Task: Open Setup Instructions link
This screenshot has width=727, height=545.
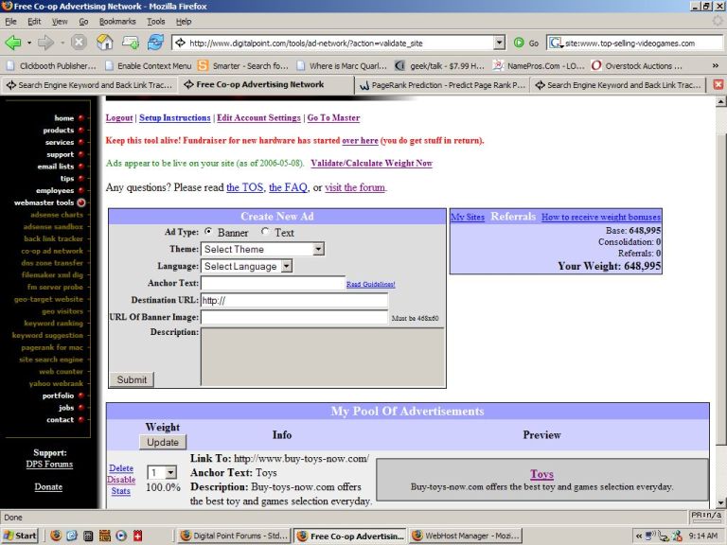Action: click(x=175, y=117)
